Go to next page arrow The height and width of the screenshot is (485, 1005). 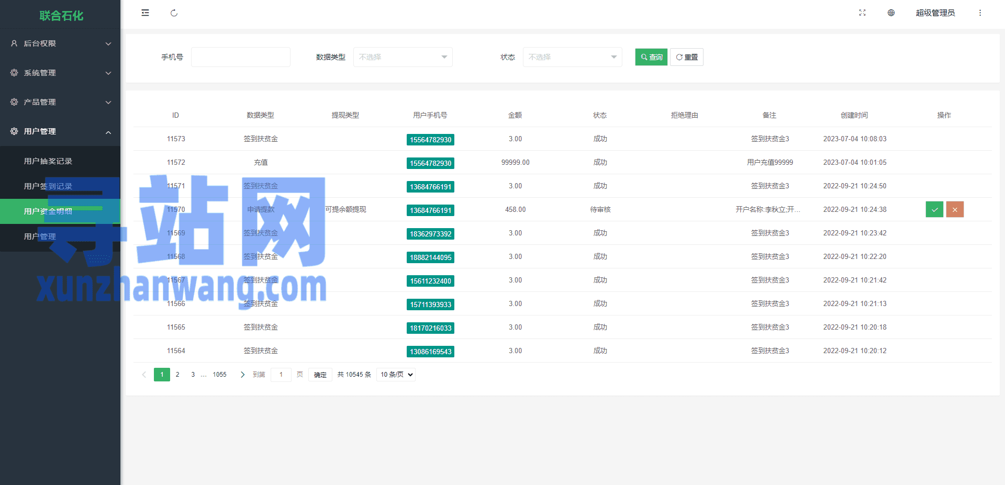tap(242, 375)
